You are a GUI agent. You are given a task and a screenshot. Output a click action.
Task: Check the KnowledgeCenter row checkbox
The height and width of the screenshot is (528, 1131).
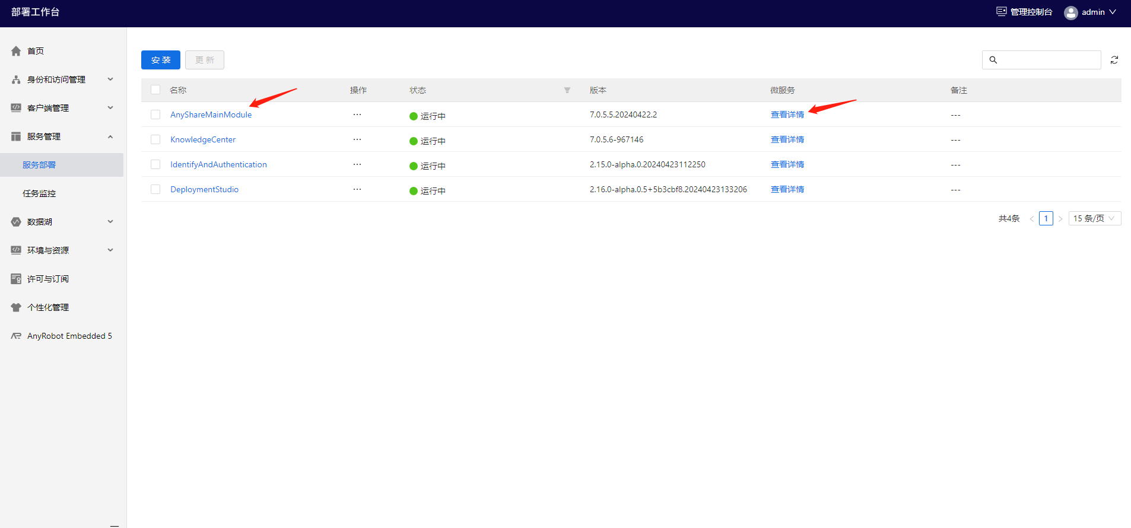pos(155,139)
